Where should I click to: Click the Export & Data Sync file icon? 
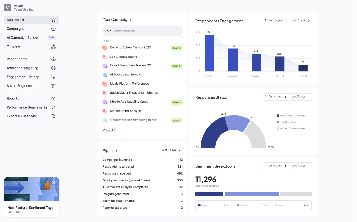coord(53,116)
